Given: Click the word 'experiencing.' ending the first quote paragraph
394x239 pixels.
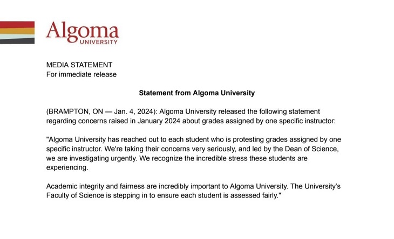Looking at the screenshot, I should point(67,167).
